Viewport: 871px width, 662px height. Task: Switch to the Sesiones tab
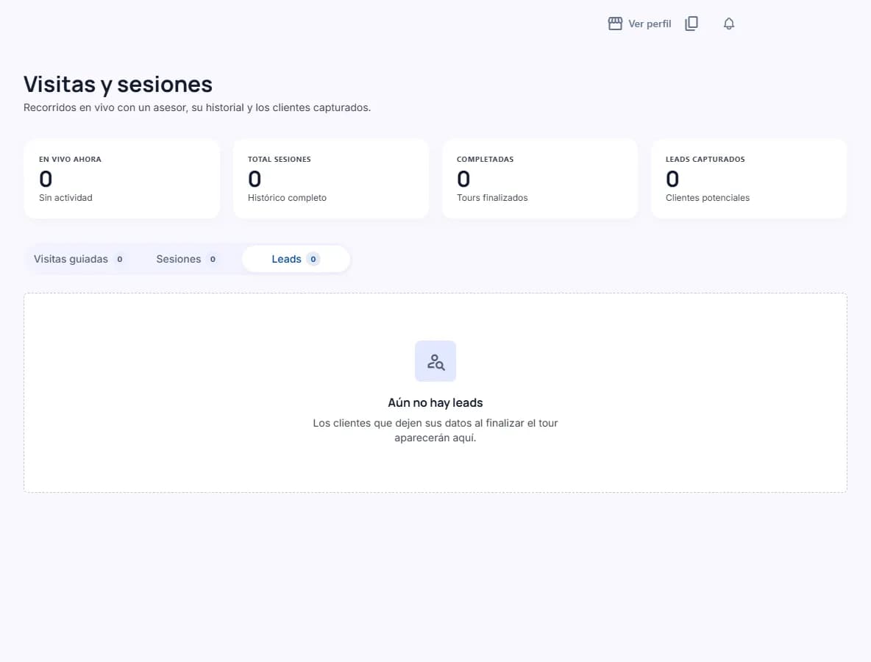point(186,259)
